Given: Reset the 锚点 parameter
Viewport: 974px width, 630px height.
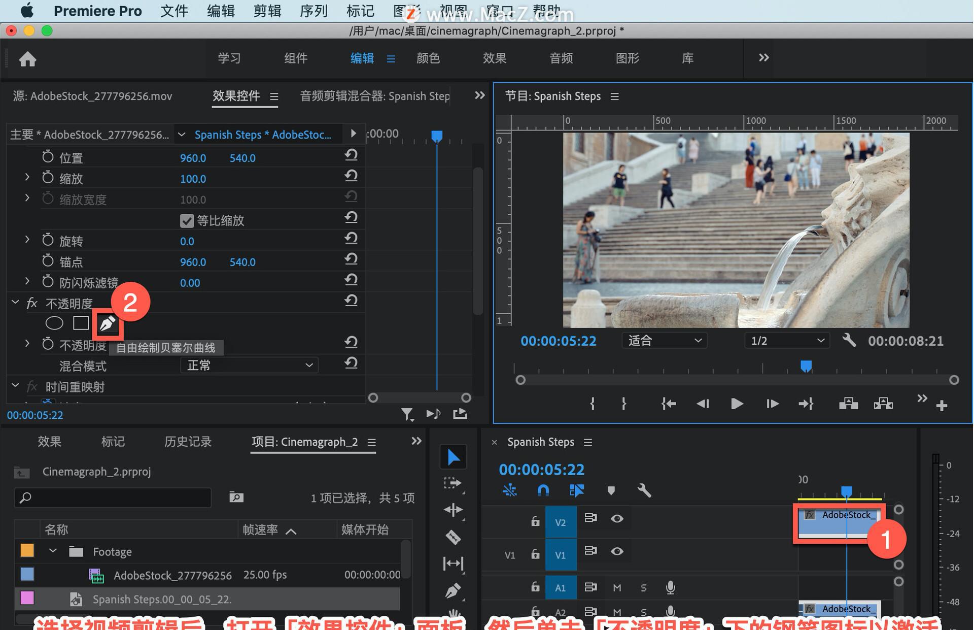Looking at the screenshot, I should [x=351, y=259].
